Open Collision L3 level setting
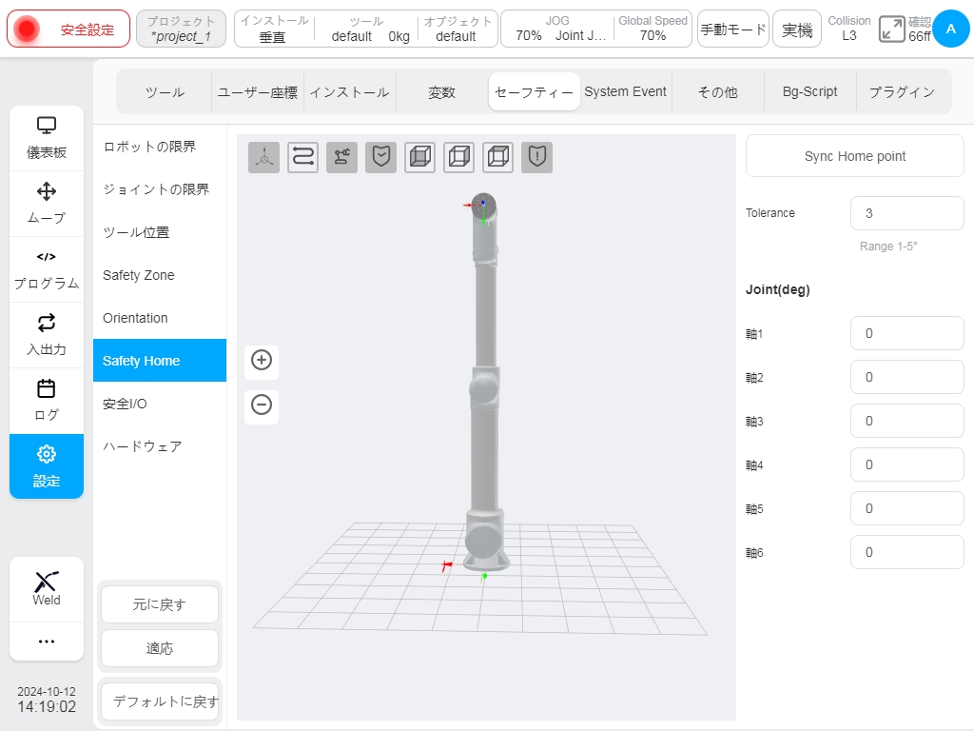Image resolution: width=974 pixels, height=731 pixels. pyautogui.click(x=849, y=29)
